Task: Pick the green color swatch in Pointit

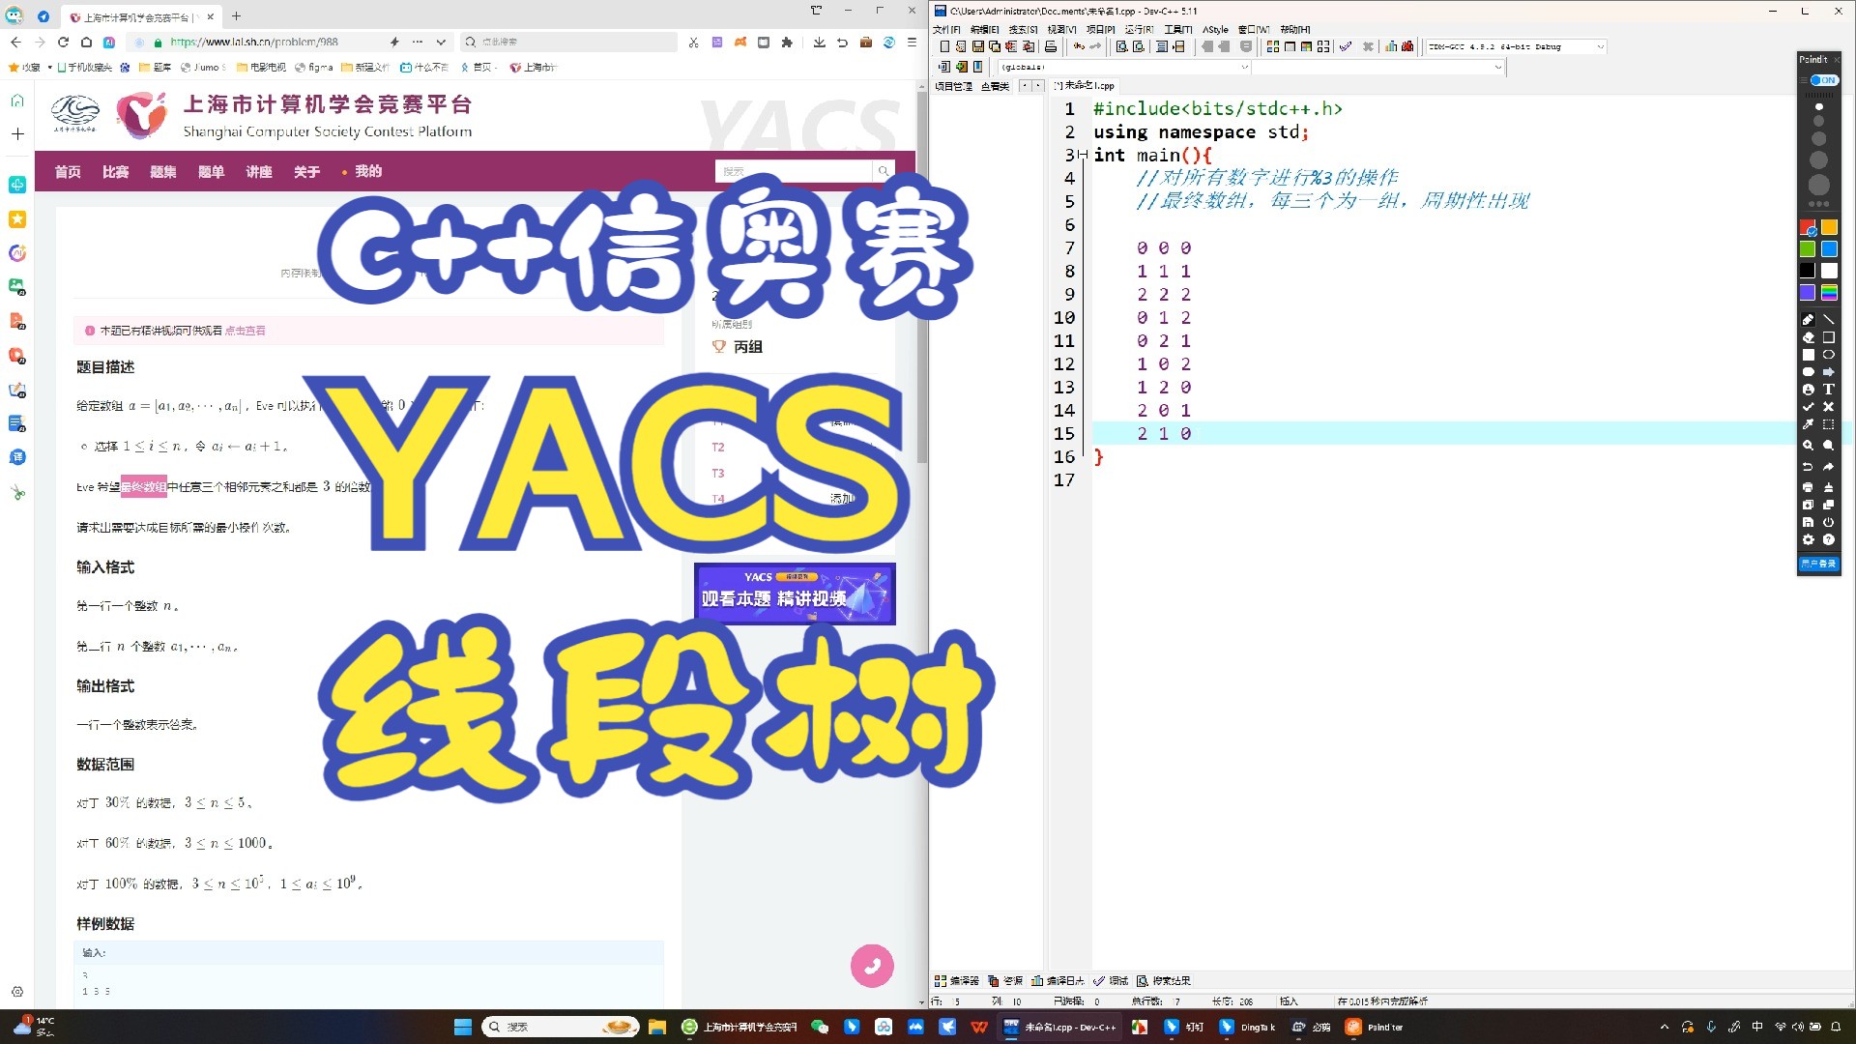Action: coord(1808,249)
